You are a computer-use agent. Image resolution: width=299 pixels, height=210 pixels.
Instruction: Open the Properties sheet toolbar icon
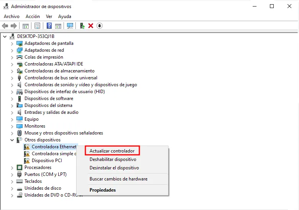(38, 26)
